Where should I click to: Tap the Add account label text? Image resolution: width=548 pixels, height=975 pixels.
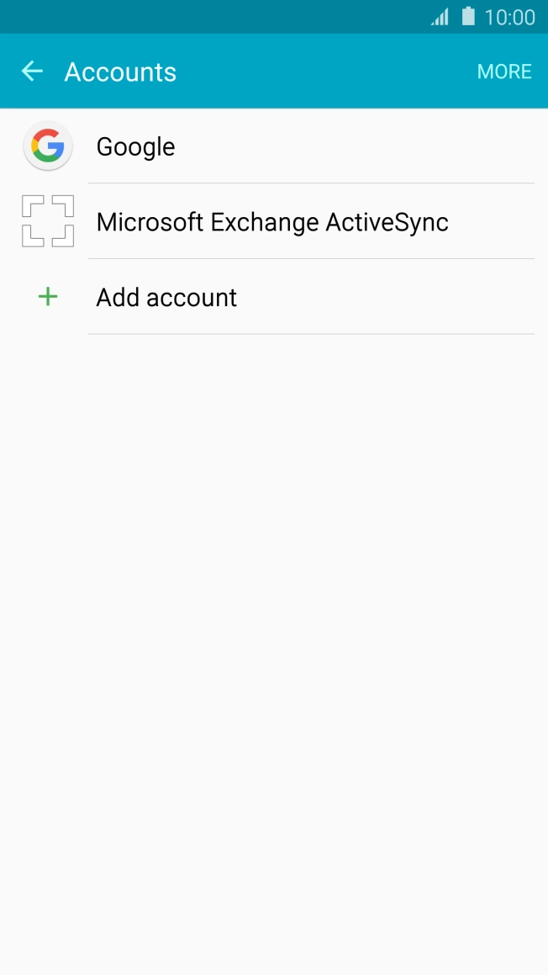166,297
